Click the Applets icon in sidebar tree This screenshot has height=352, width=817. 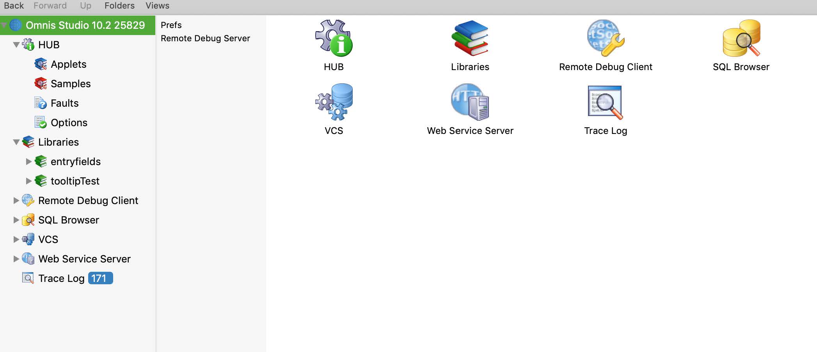41,64
